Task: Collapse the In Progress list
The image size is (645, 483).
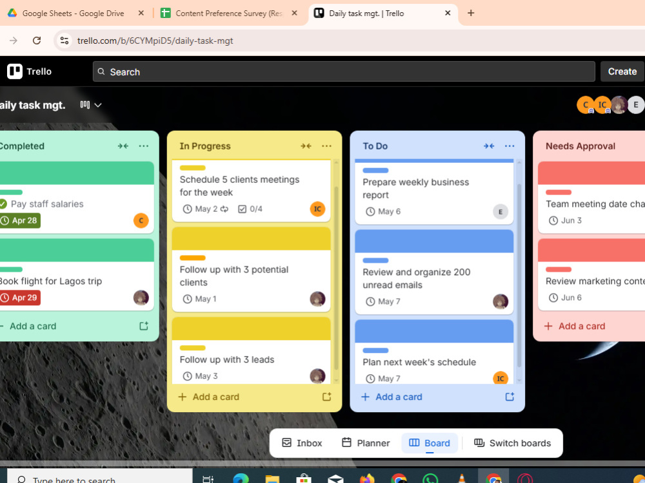Action: pos(306,146)
